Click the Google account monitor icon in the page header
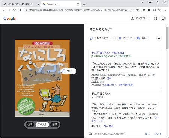The width and height of the screenshot is (169, 138). point(163,18)
